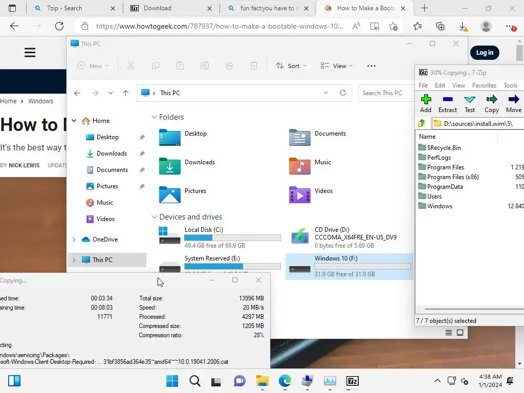Expand the Explorer address bar history dropdown

326,93
